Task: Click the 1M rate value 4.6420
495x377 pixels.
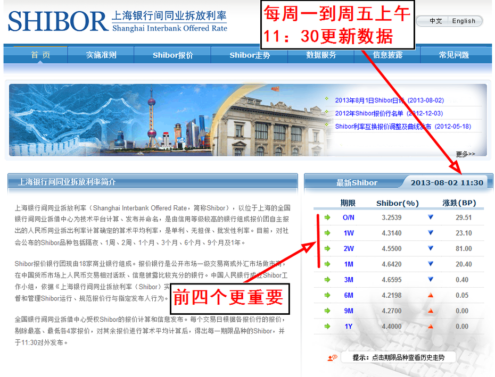Action: [x=391, y=264]
